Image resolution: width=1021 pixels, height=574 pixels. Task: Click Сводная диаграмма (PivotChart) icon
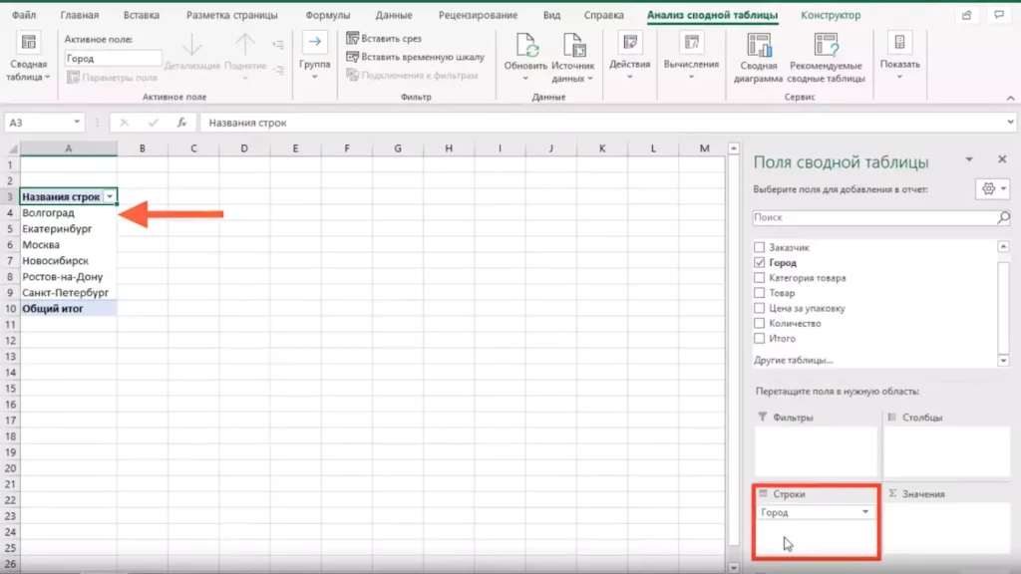point(759,46)
